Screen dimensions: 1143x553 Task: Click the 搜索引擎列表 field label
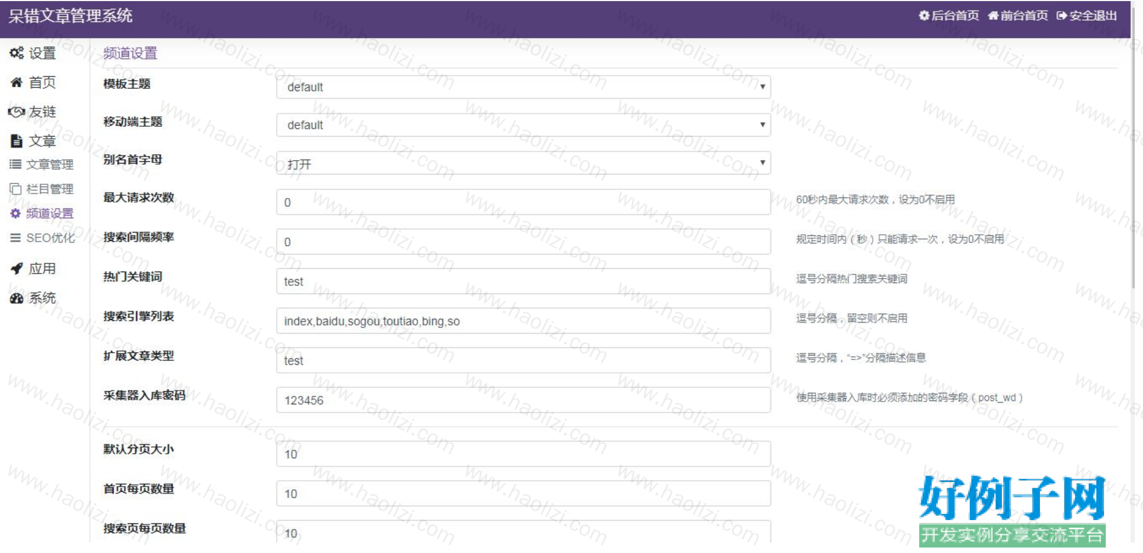139,316
